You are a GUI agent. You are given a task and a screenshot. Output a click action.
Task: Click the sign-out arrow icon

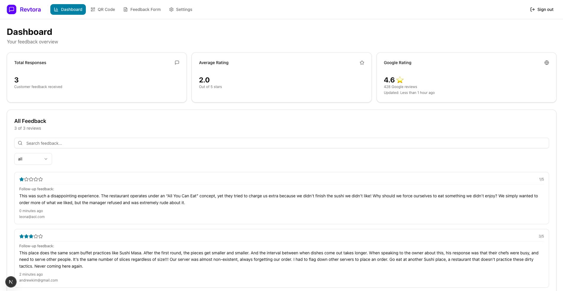(532, 9)
